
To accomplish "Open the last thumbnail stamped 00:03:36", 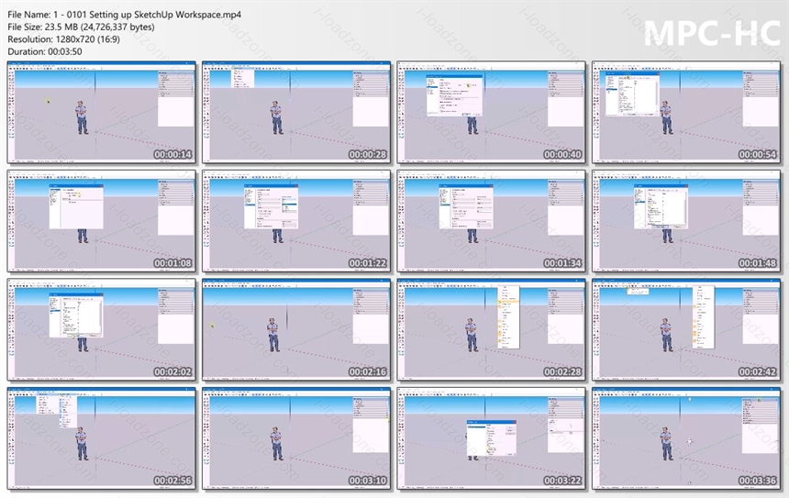I will tap(686, 438).
